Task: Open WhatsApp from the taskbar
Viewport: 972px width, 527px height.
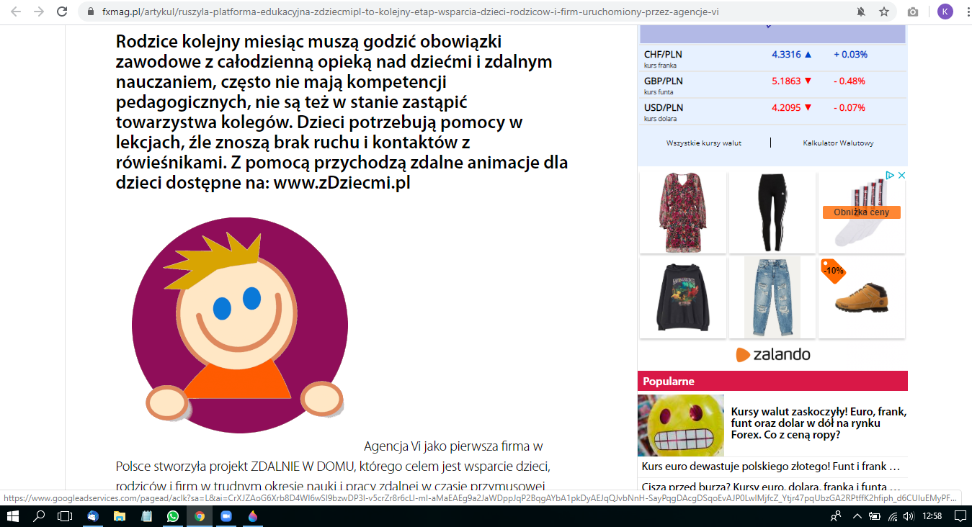Action: click(x=173, y=516)
